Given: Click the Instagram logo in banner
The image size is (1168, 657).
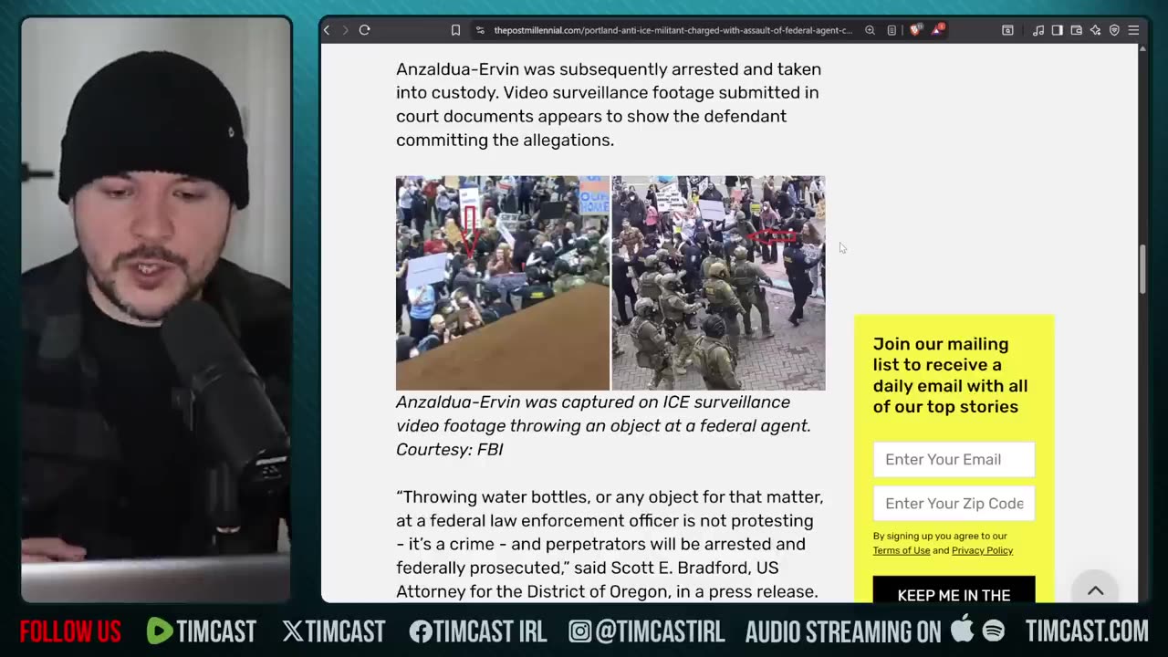Looking at the screenshot, I should click(x=579, y=631).
